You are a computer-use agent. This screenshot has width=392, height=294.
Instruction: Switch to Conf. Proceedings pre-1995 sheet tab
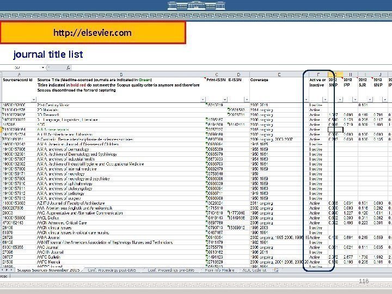[x=171, y=270]
